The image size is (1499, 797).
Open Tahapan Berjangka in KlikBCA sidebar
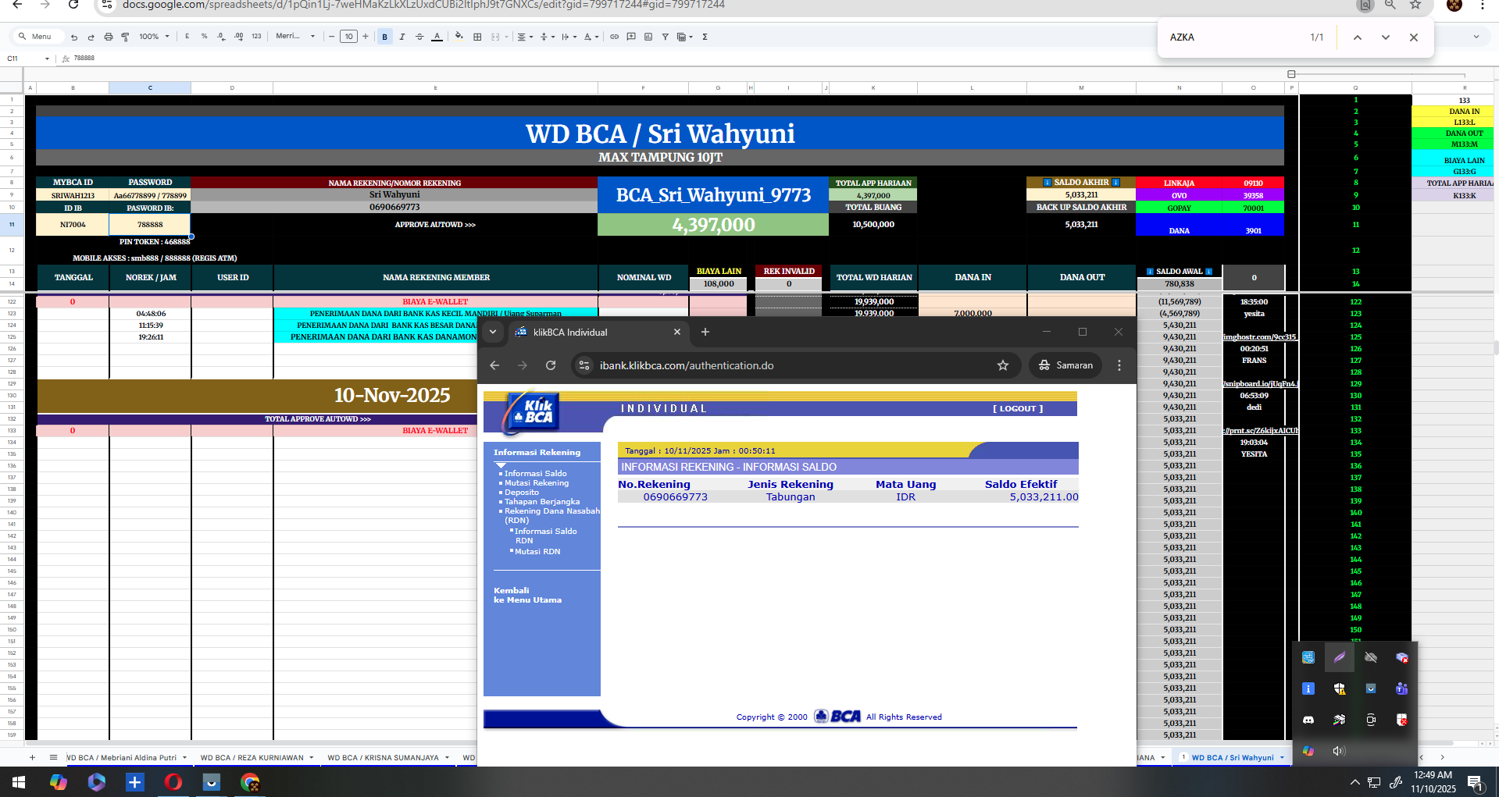(542, 502)
